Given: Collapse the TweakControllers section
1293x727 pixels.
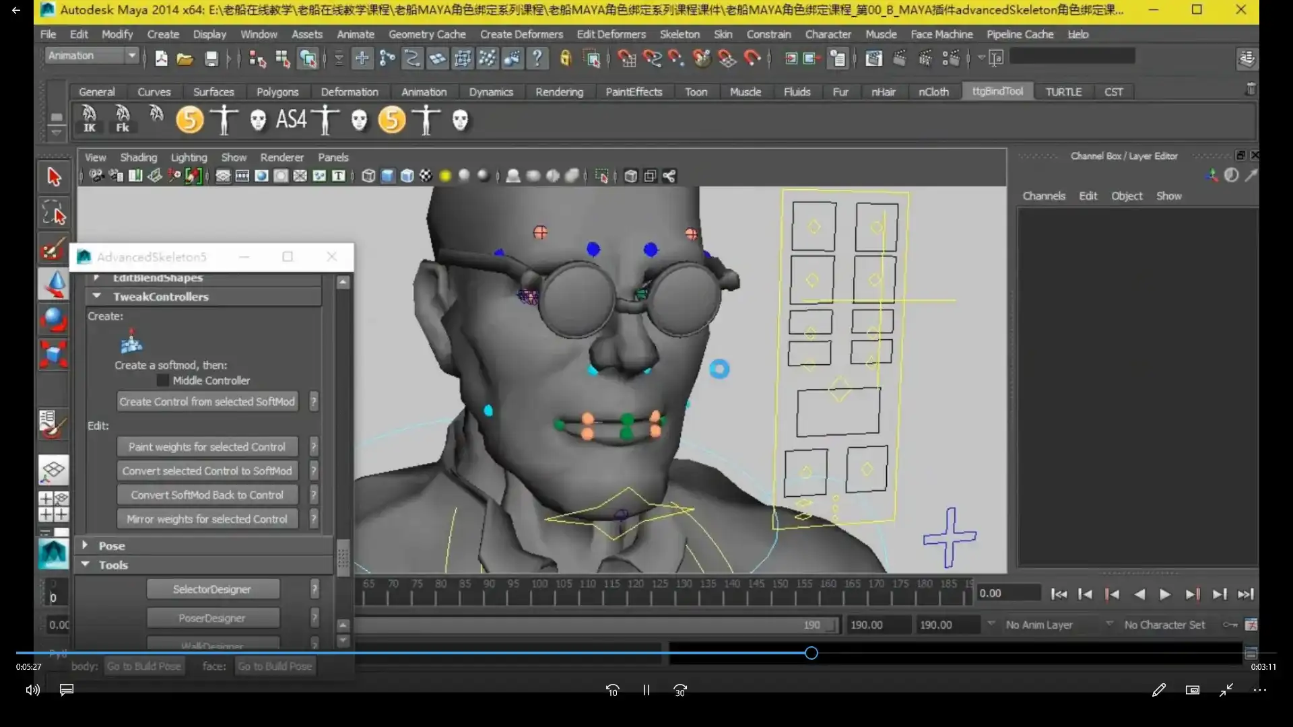Looking at the screenshot, I should (96, 296).
